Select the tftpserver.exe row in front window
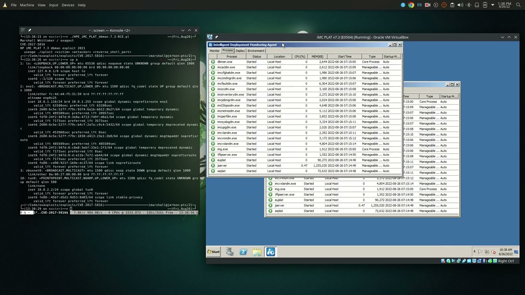This screenshot has width=525, height=295. point(305,154)
